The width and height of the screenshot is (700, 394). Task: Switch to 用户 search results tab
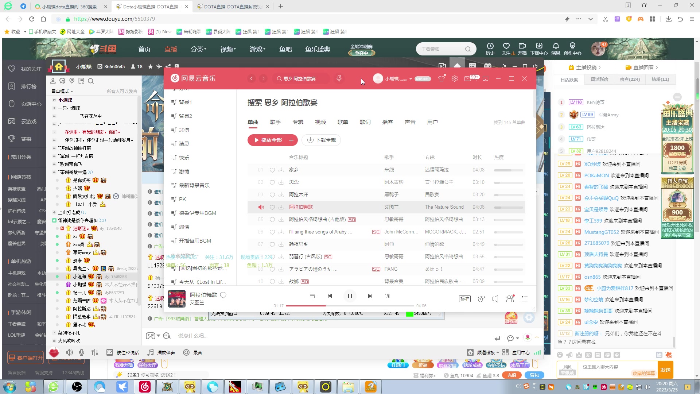point(432,122)
